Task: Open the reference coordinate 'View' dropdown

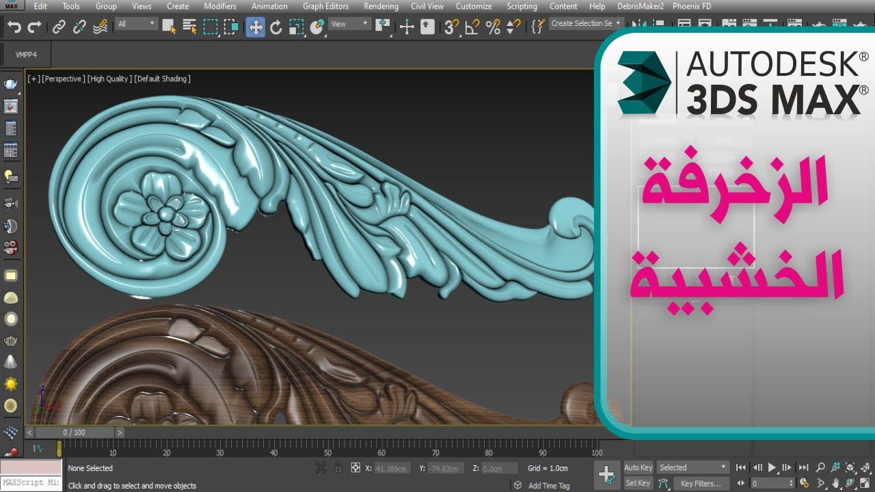Action: tap(350, 24)
